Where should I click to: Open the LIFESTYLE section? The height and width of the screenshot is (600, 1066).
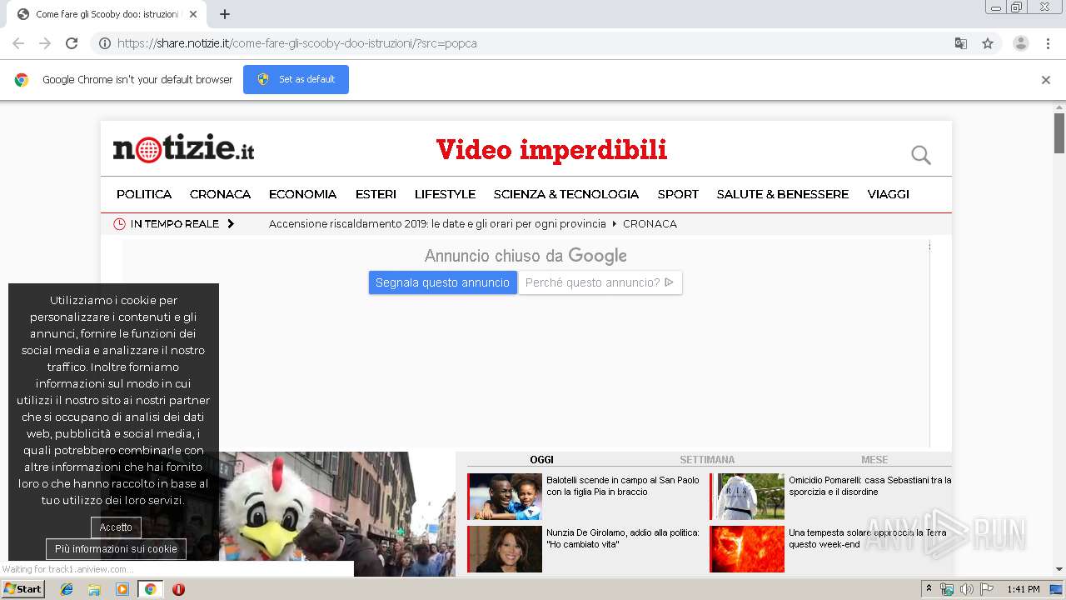pyautogui.click(x=445, y=194)
